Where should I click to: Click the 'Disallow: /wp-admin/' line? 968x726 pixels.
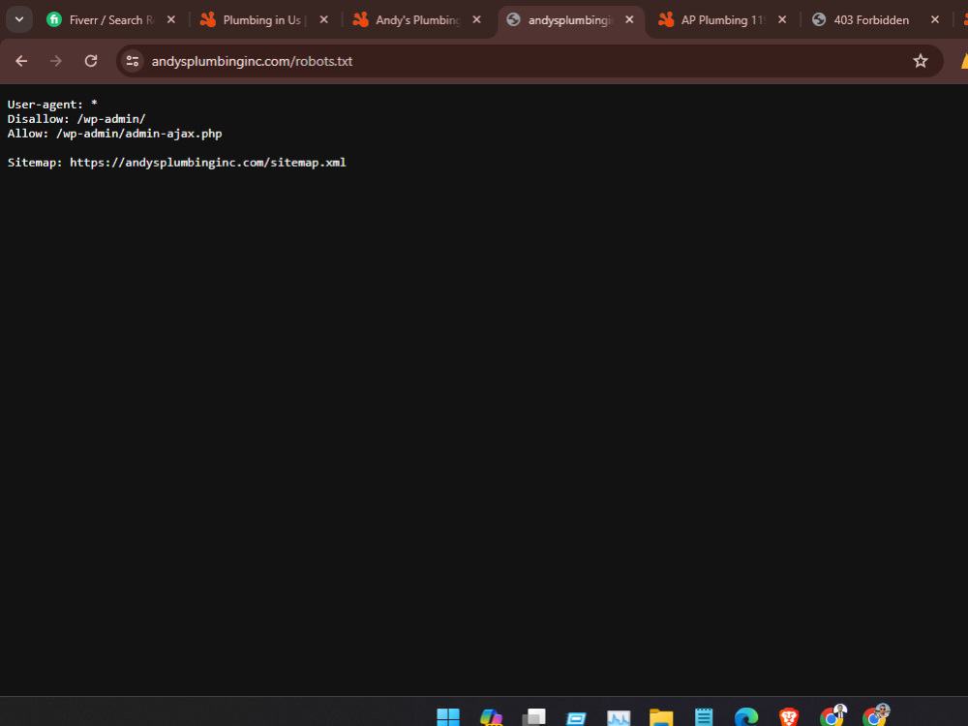76,118
